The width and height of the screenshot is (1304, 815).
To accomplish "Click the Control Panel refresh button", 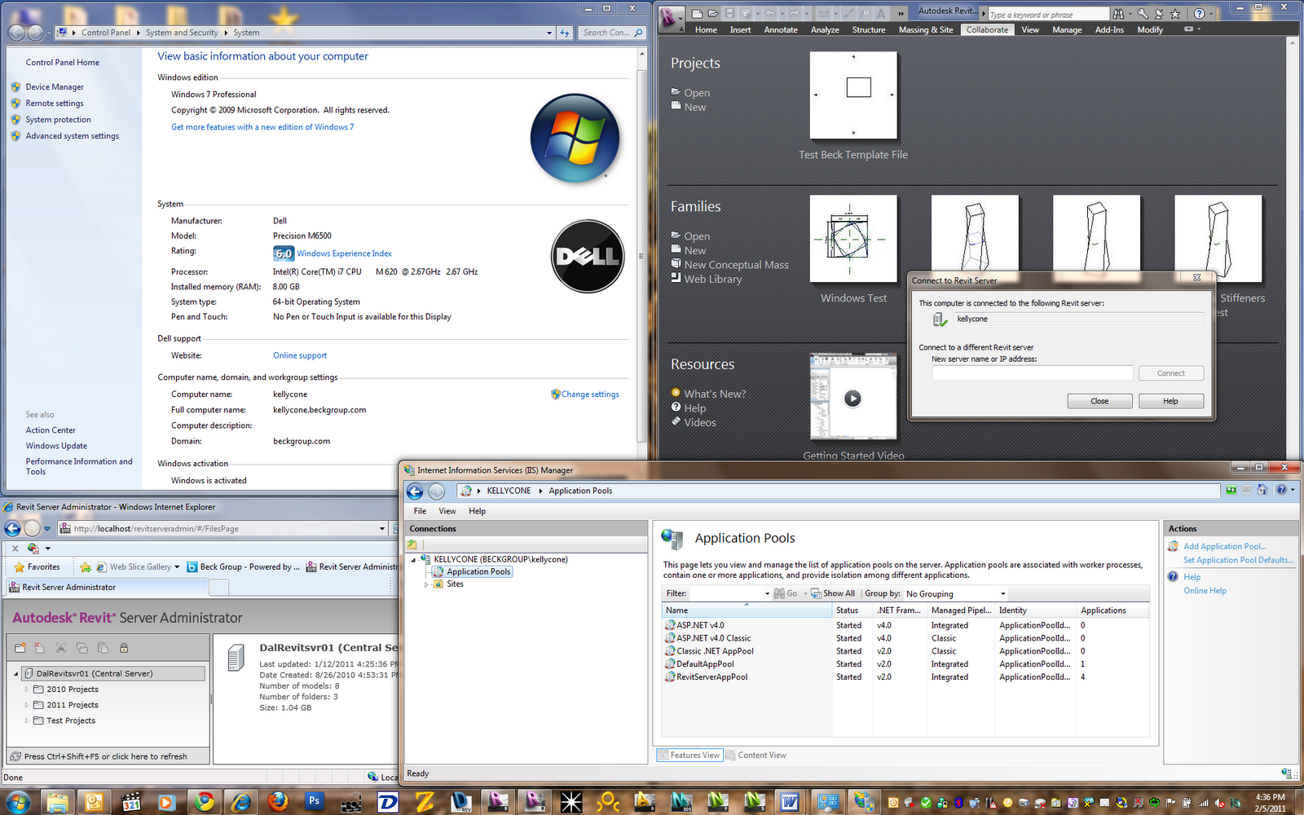I will [565, 33].
